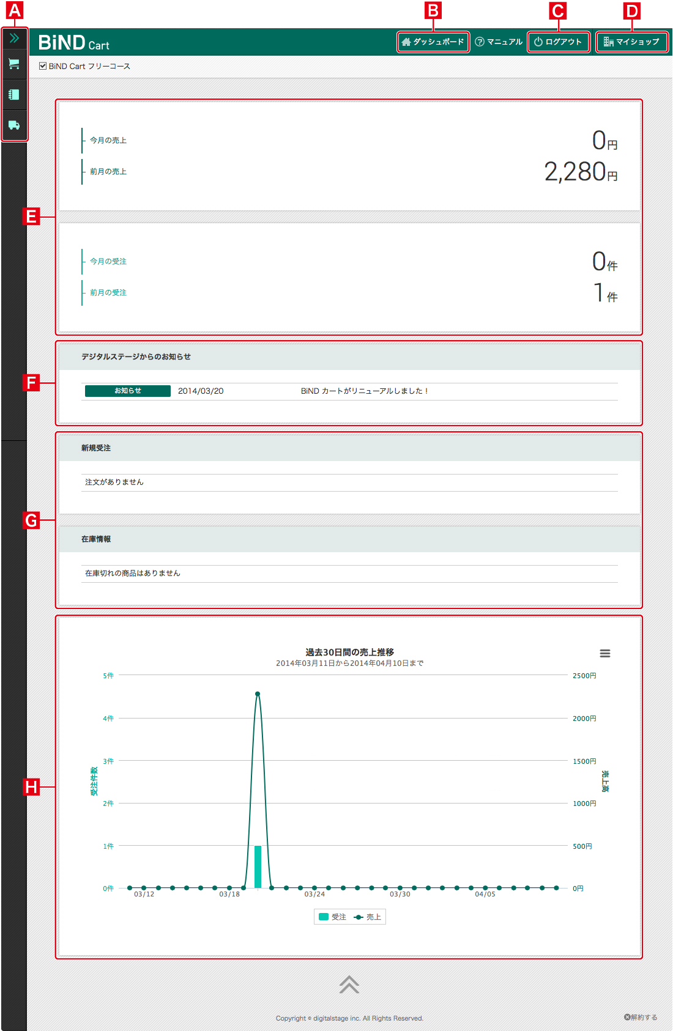The image size is (673, 1031).
Task: Open the BiND カートがリニューアルしました！ notice
Action: (x=365, y=391)
